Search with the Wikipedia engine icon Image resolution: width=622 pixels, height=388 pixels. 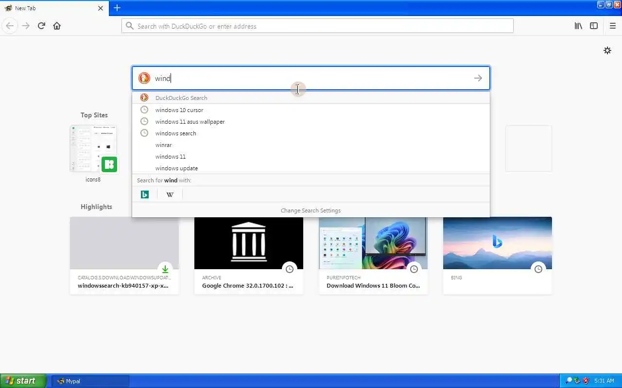click(x=170, y=194)
